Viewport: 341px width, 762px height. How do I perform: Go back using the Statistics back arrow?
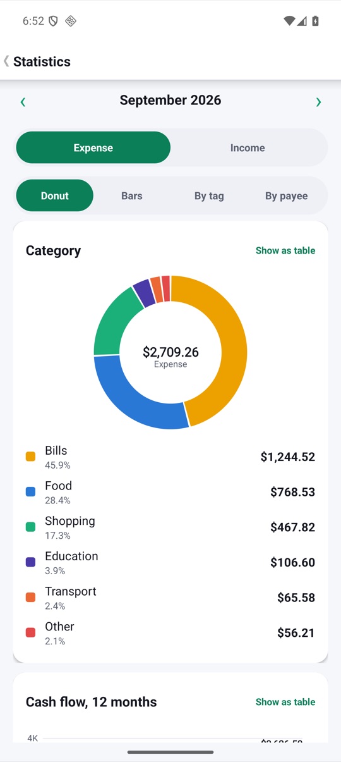(6, 61)
